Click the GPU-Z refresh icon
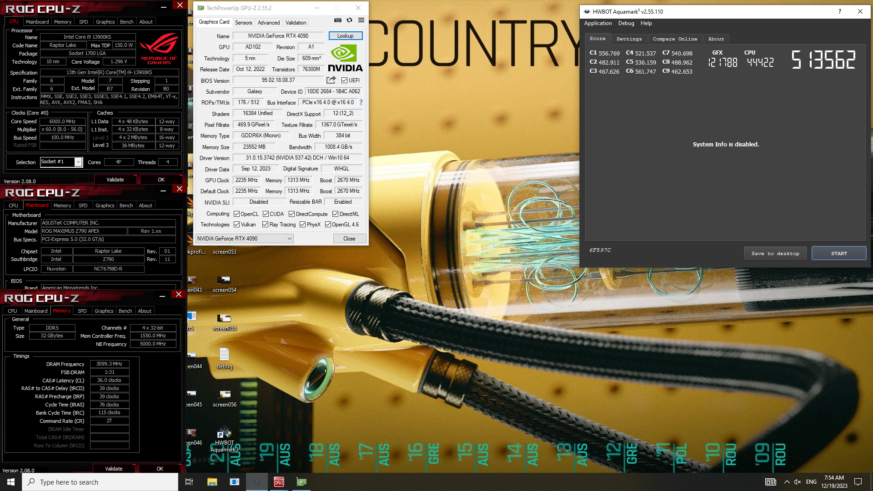 click(x=349, y=20)
